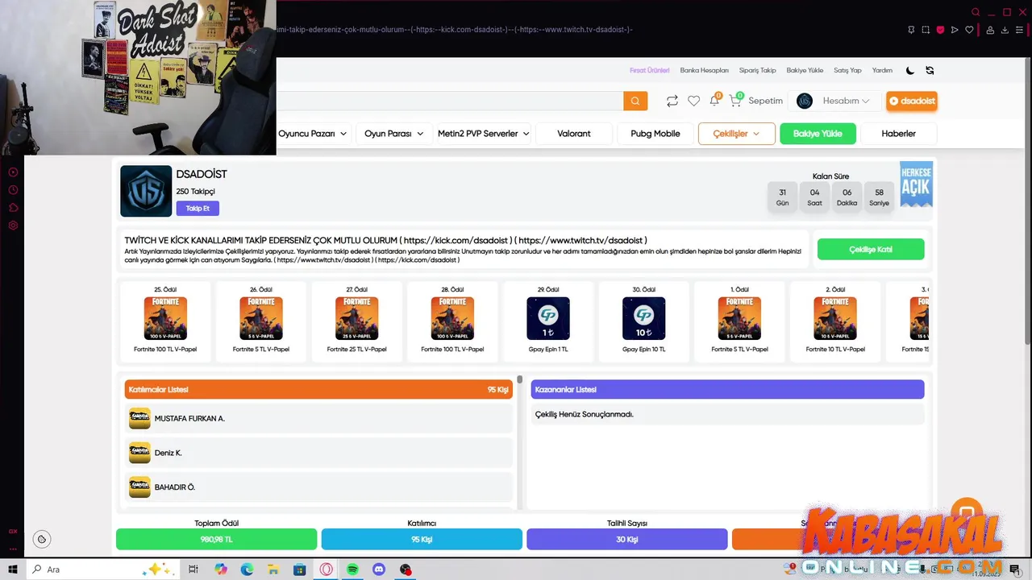This screenshot has height=580, width=1032.
Task: Select the 29. Ödül Gpay Epin 1 TL card
Action: tap(548, 321)
